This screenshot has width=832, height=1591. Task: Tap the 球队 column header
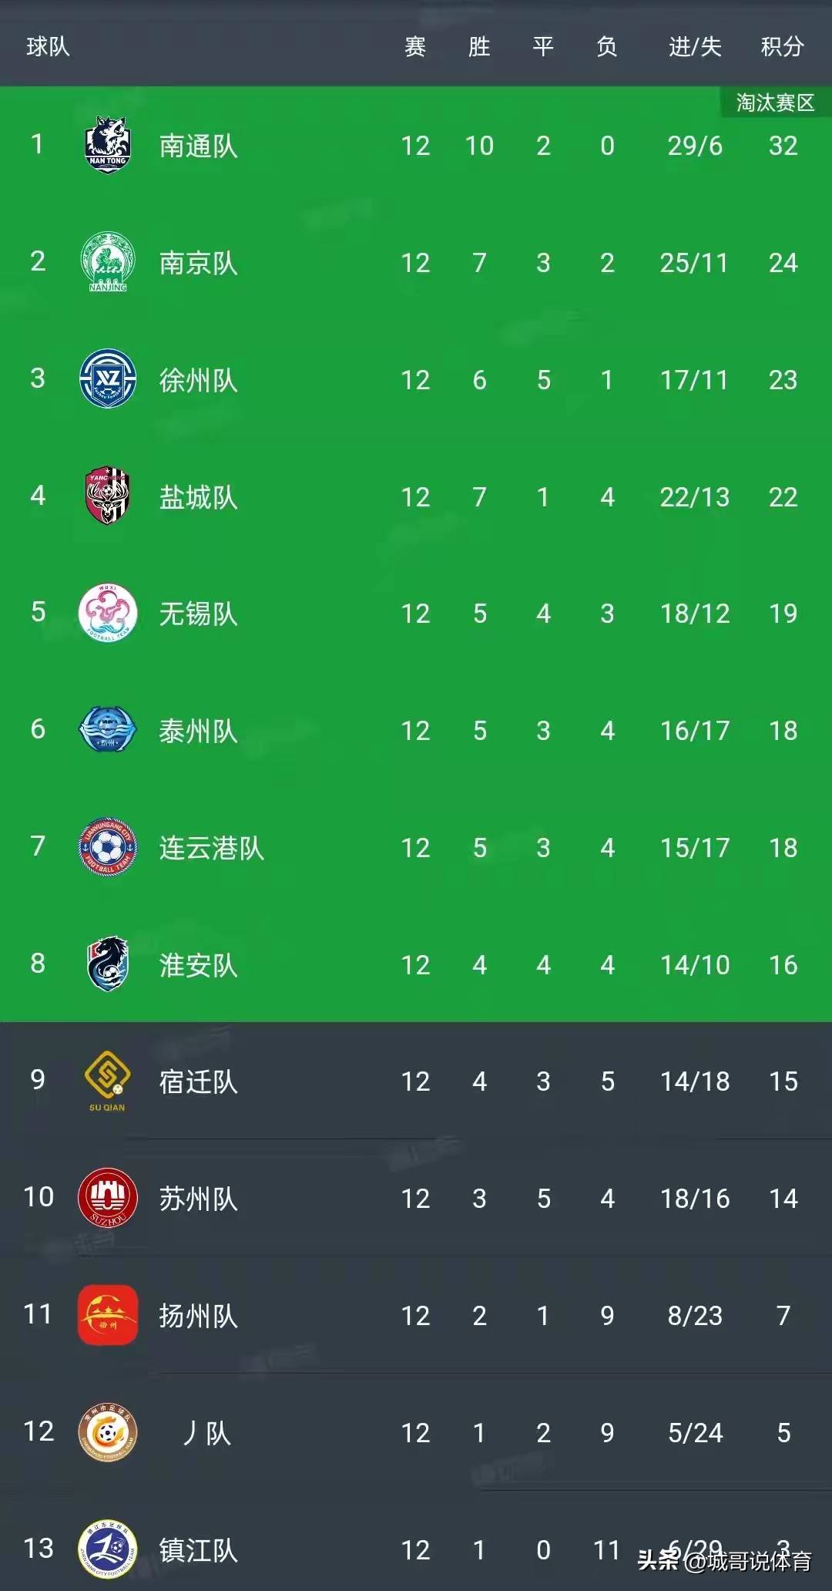point(48,47)
